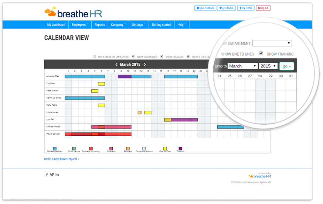The height and width of the screenshot is (204, 323).
Task: Click the make a new leave request link
Action: 62,159
